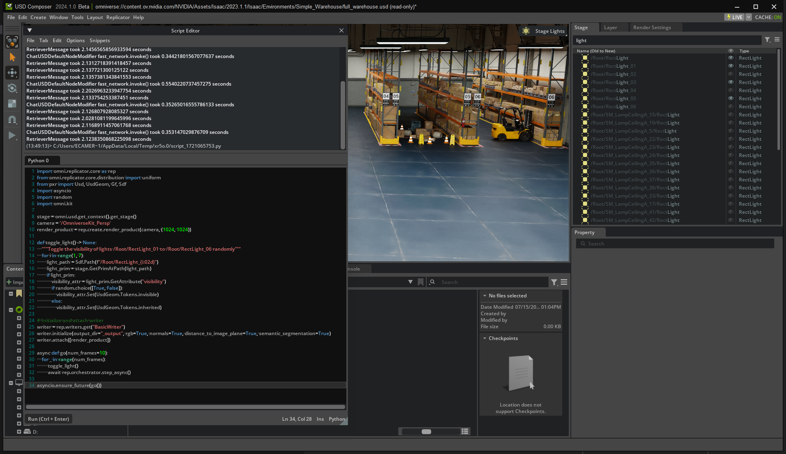Switch Content browser to list view icon

pos(465,431)
